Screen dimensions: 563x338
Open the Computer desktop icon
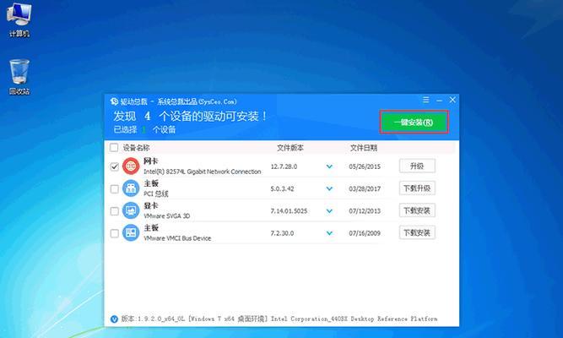tap(19, 19)
